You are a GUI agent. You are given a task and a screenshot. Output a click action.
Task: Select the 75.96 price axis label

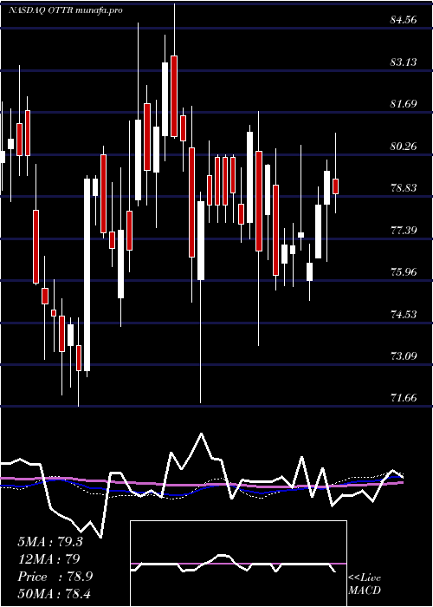click(x=404, y=271)
